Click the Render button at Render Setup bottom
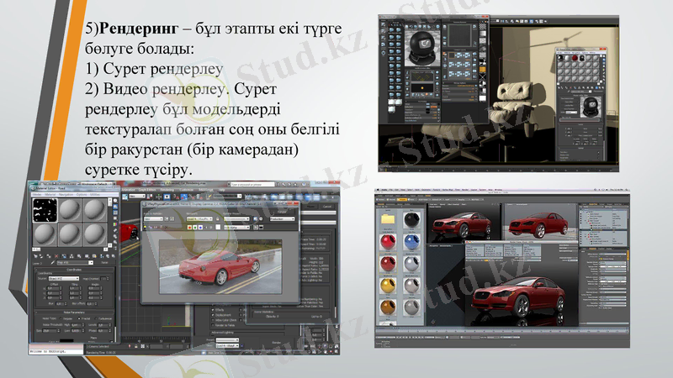The height and width of the screenshot is (378, 673). (277, 343)
